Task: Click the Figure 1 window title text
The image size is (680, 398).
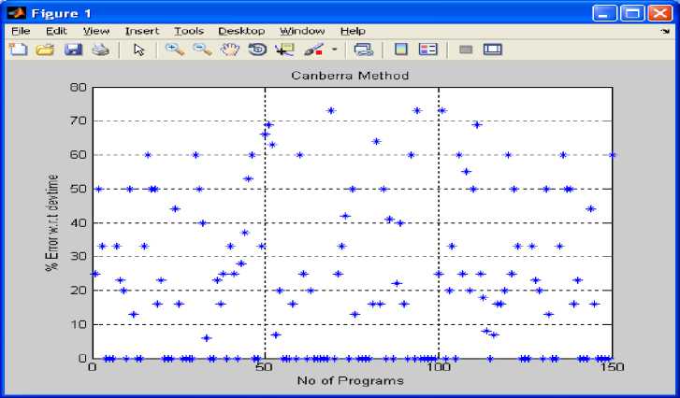Action: pos(61,13)
